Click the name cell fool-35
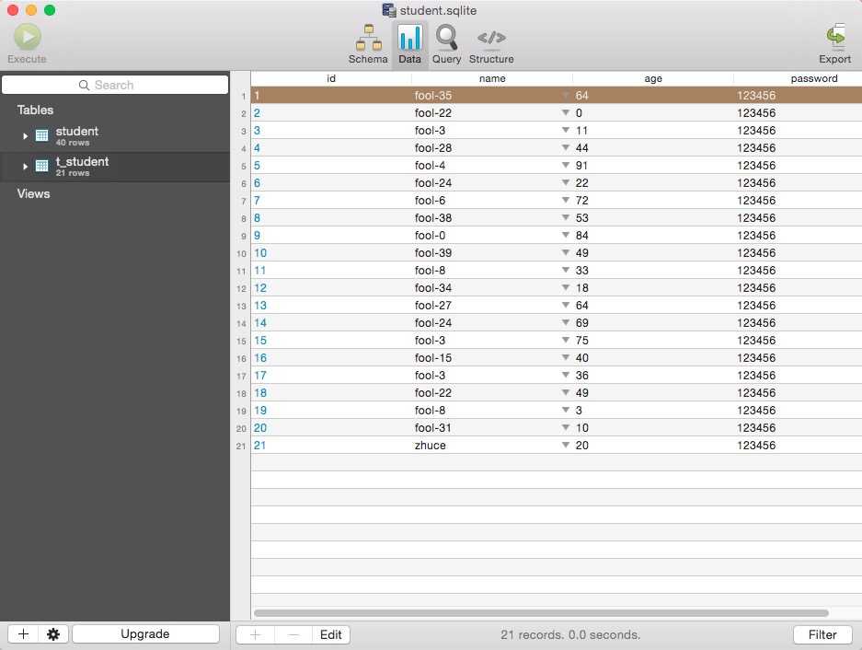 point(433,95)
